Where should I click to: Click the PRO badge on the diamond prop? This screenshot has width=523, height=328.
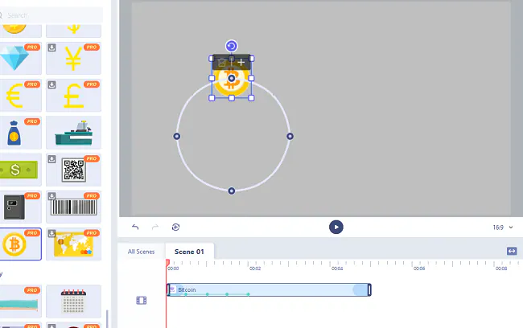[x=32, y=47]
